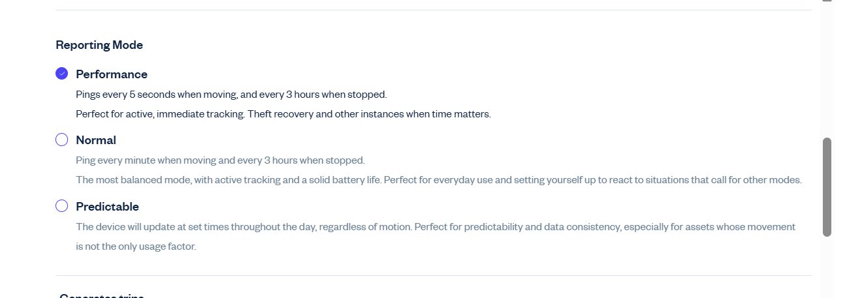Click the "is not the only usage factor" line
Screen dimensions: 847x298
(x=136, y=246)
